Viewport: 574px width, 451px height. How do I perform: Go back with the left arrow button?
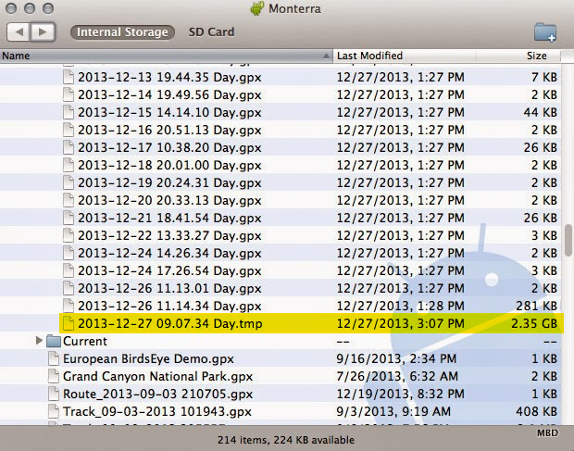click(x=19, y=32)
